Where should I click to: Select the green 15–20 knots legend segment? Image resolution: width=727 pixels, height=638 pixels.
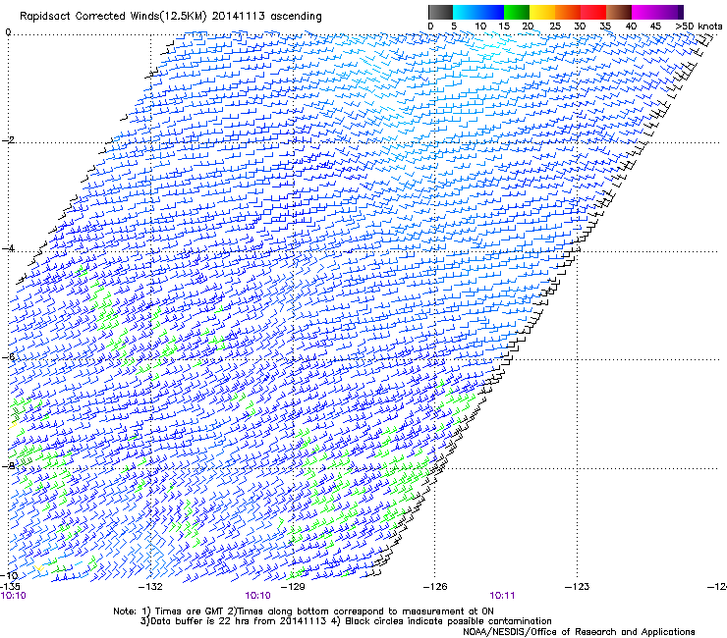517,12
